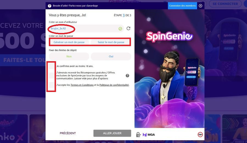Image resolution: width=247 pixels, height=143 pixels.
Task: Close the registration dialog
Action: 200,6
